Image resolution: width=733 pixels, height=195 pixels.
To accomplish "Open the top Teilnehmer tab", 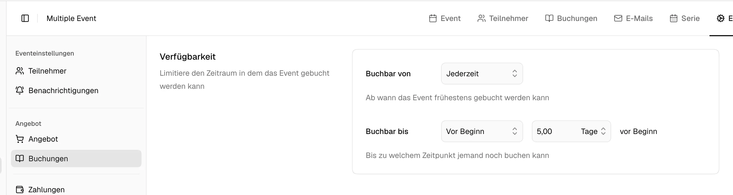I will click(508, 19).
